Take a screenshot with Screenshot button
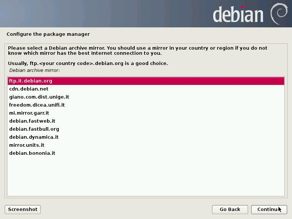The height and width of the screenshot is (219, 292). [23, 210]
